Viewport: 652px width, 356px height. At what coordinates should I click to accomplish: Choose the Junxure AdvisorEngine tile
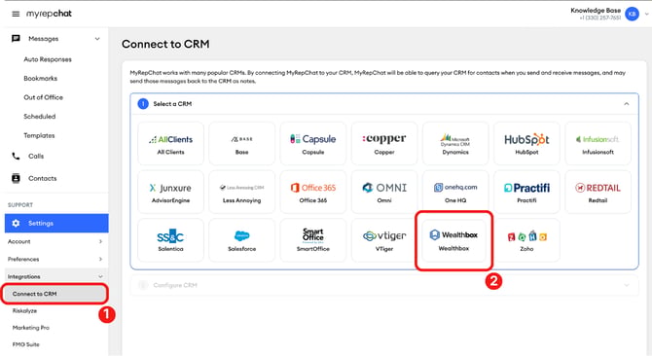(170, 192)
